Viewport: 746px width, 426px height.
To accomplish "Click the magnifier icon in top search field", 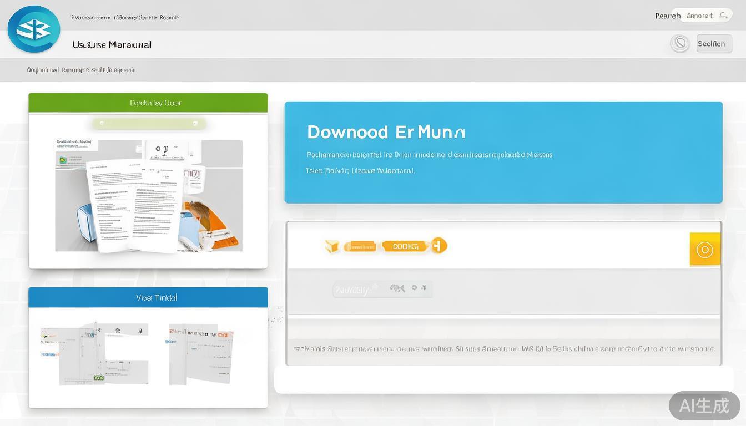I will 723,16.
